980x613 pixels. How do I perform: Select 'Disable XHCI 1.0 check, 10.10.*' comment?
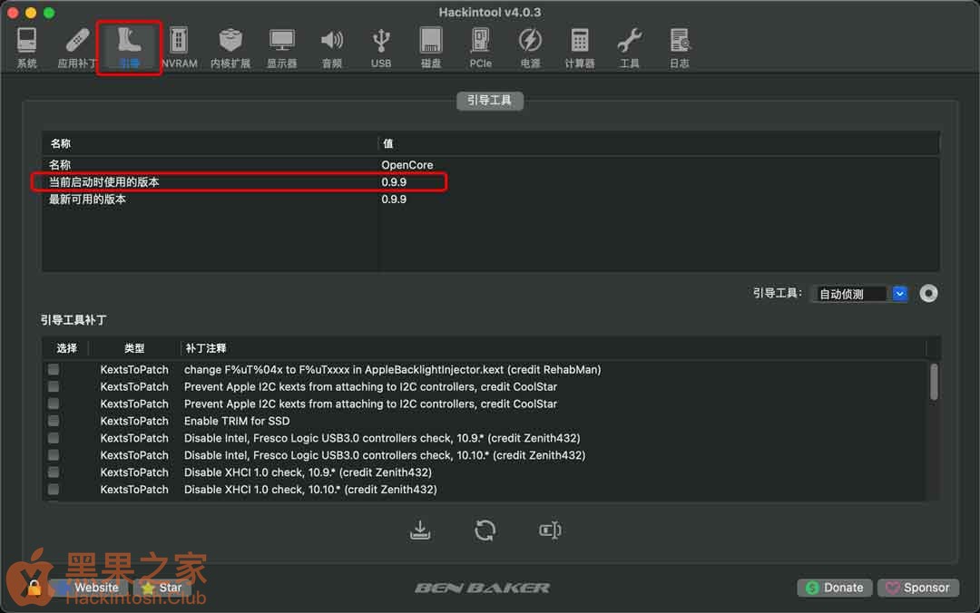tap(310, 490)
